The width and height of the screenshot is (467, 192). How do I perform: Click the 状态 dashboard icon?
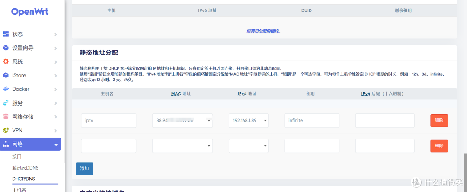click(x=6, y=34)
